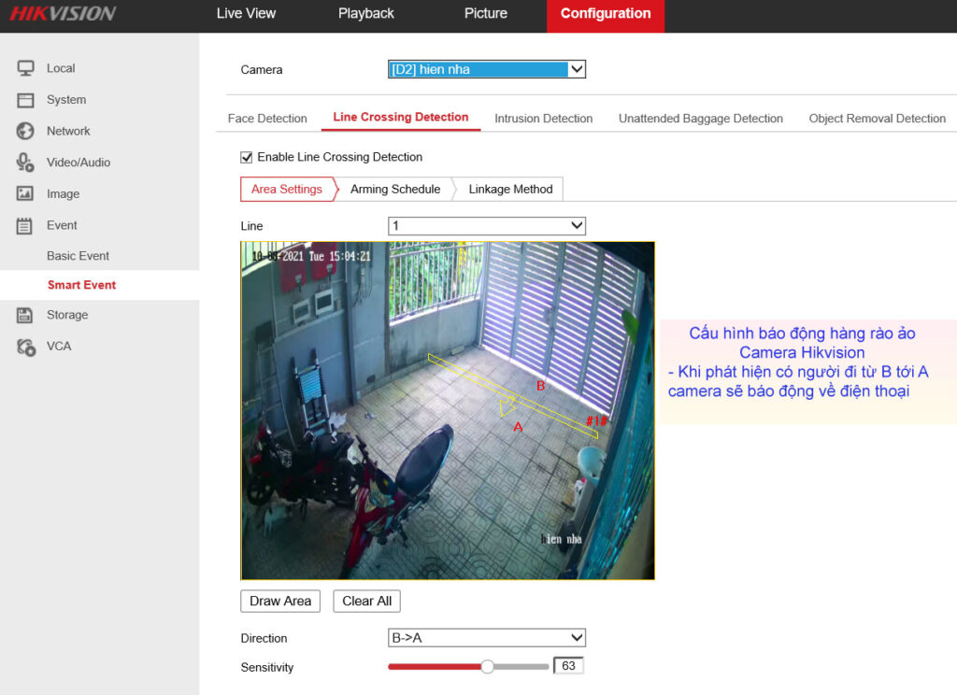Uncheck Enable Line Crossing Detection checkbox
The width and height of the screenshot is (957, 695).
tap(247, 157)
